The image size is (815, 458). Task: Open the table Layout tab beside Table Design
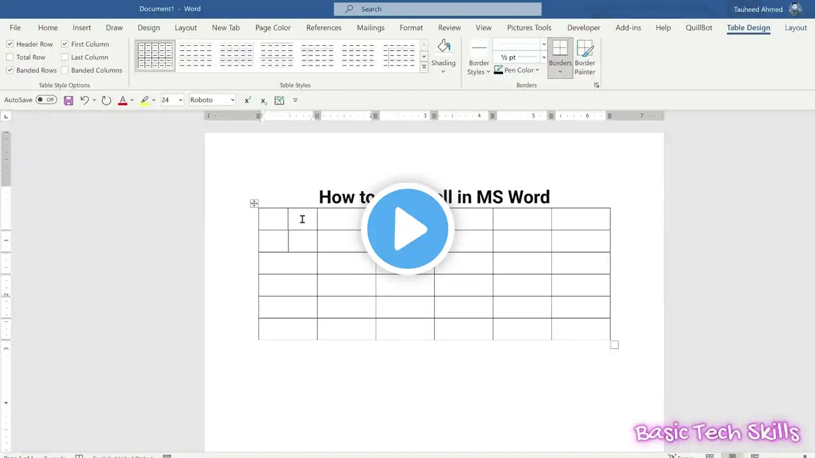(x=796, y=27)
